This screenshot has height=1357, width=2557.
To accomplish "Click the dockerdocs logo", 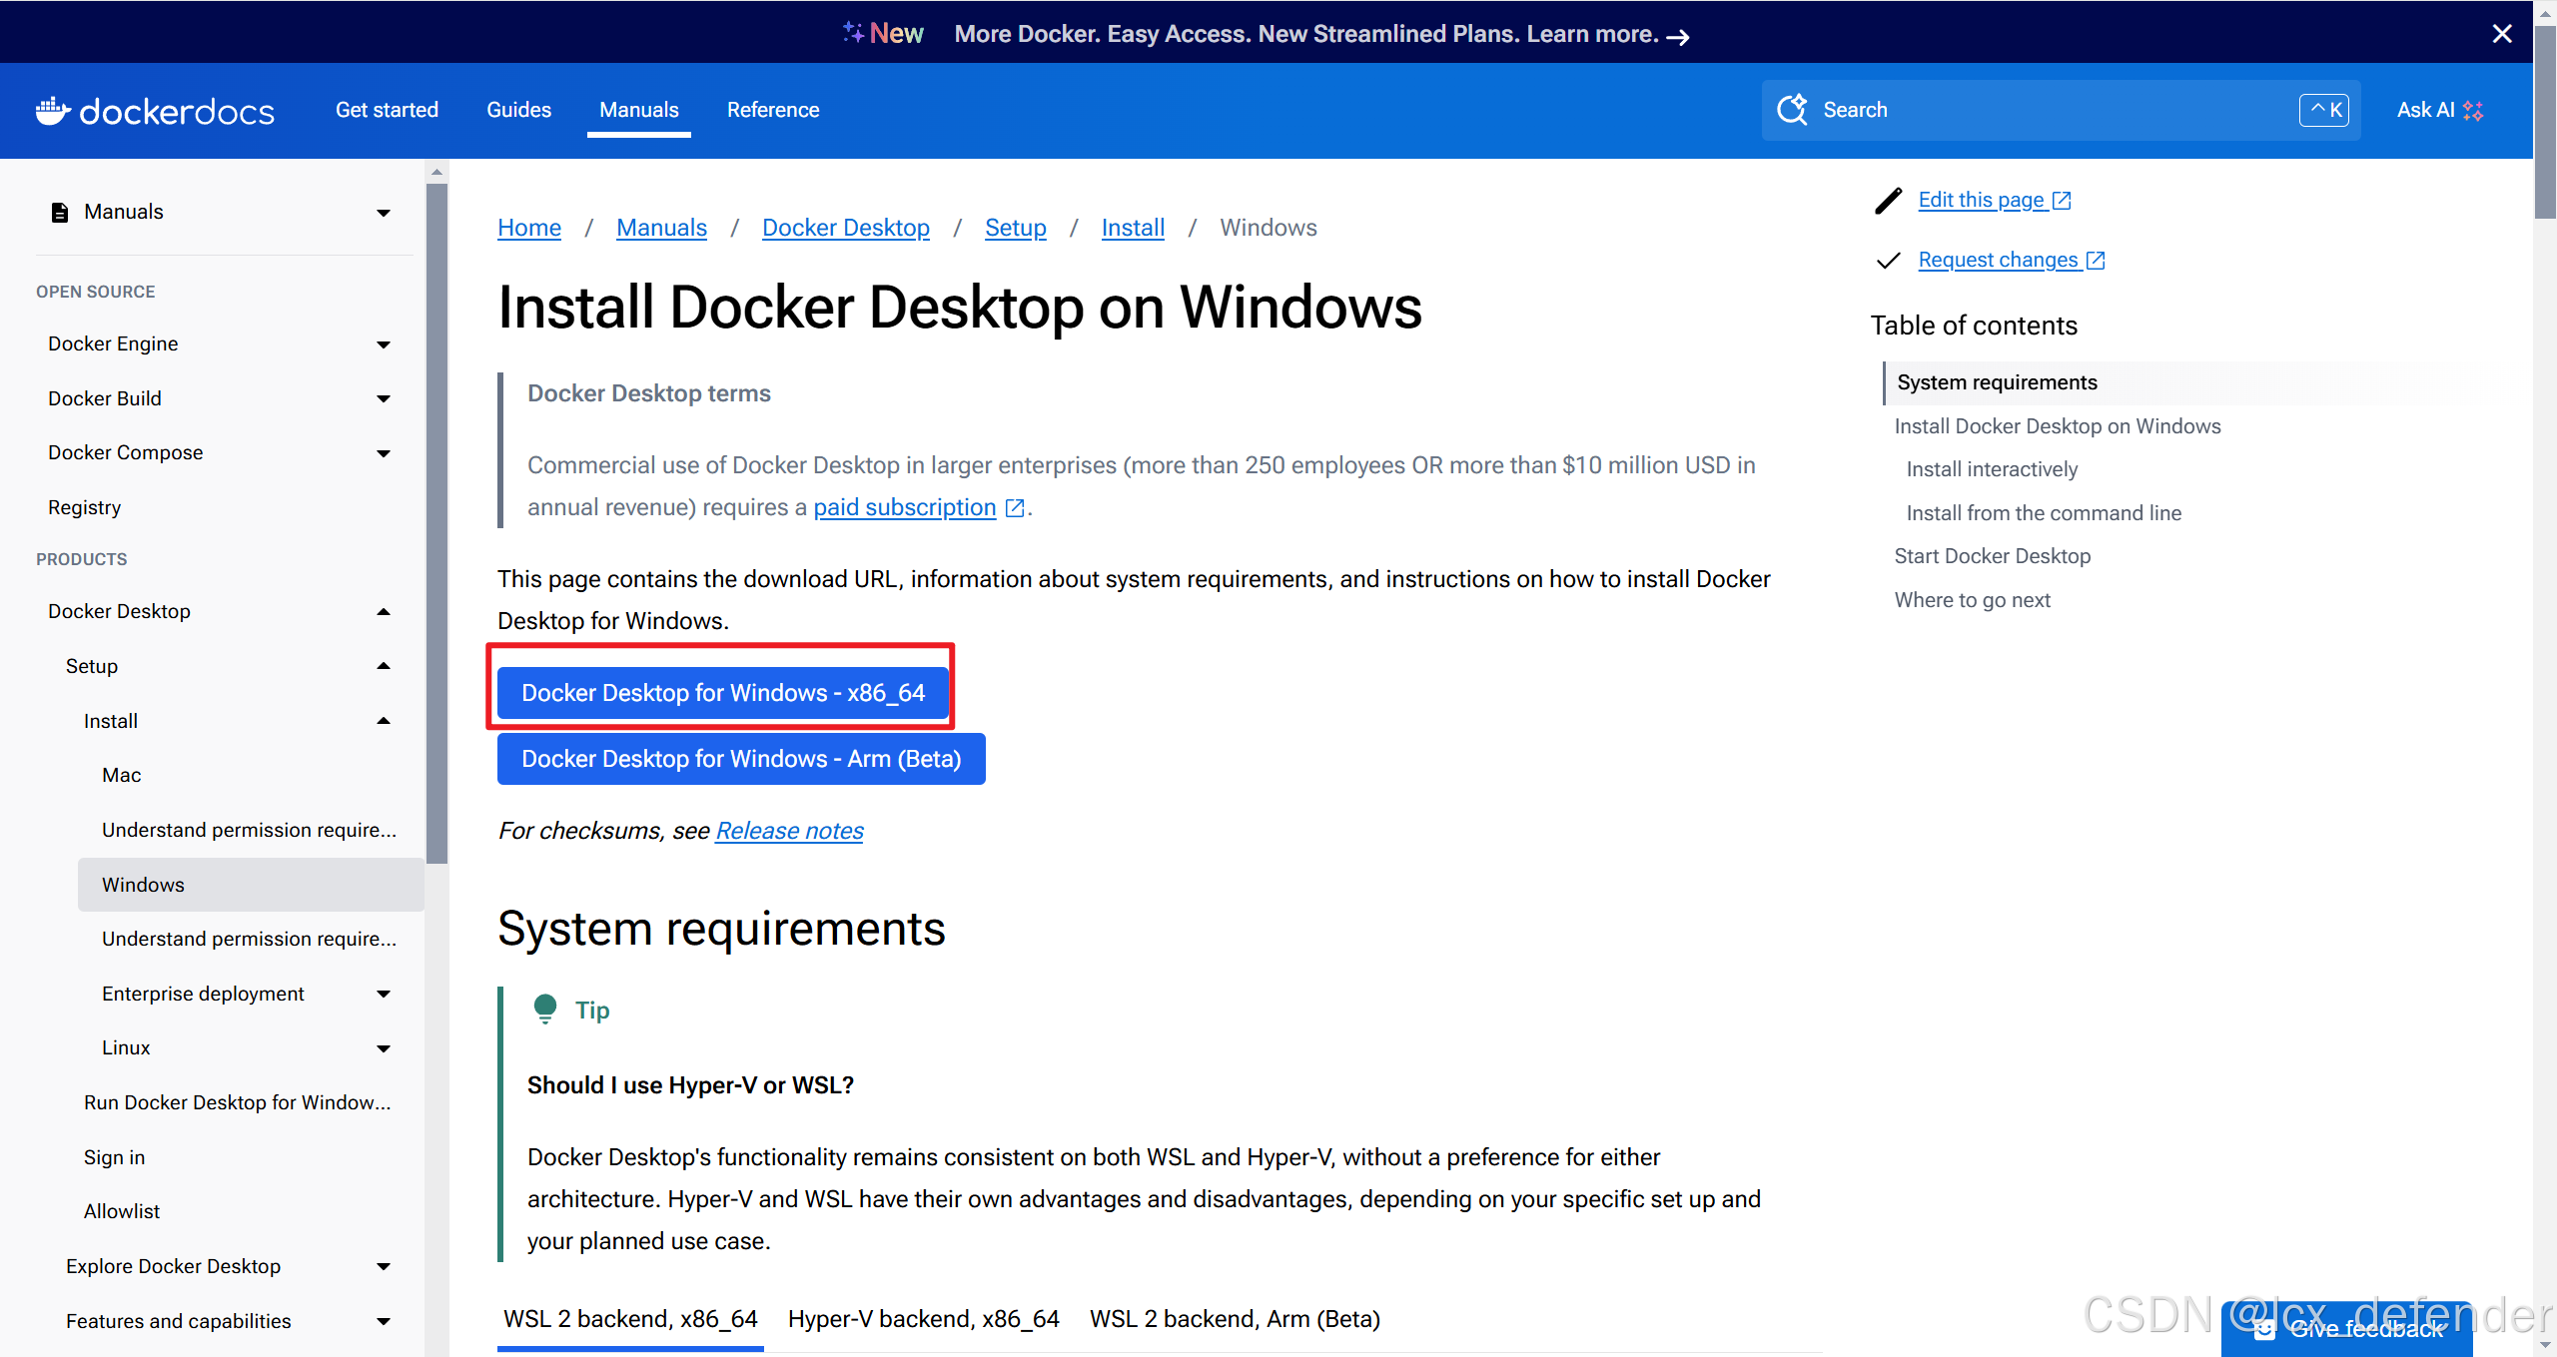I will [x=155, y=111].
